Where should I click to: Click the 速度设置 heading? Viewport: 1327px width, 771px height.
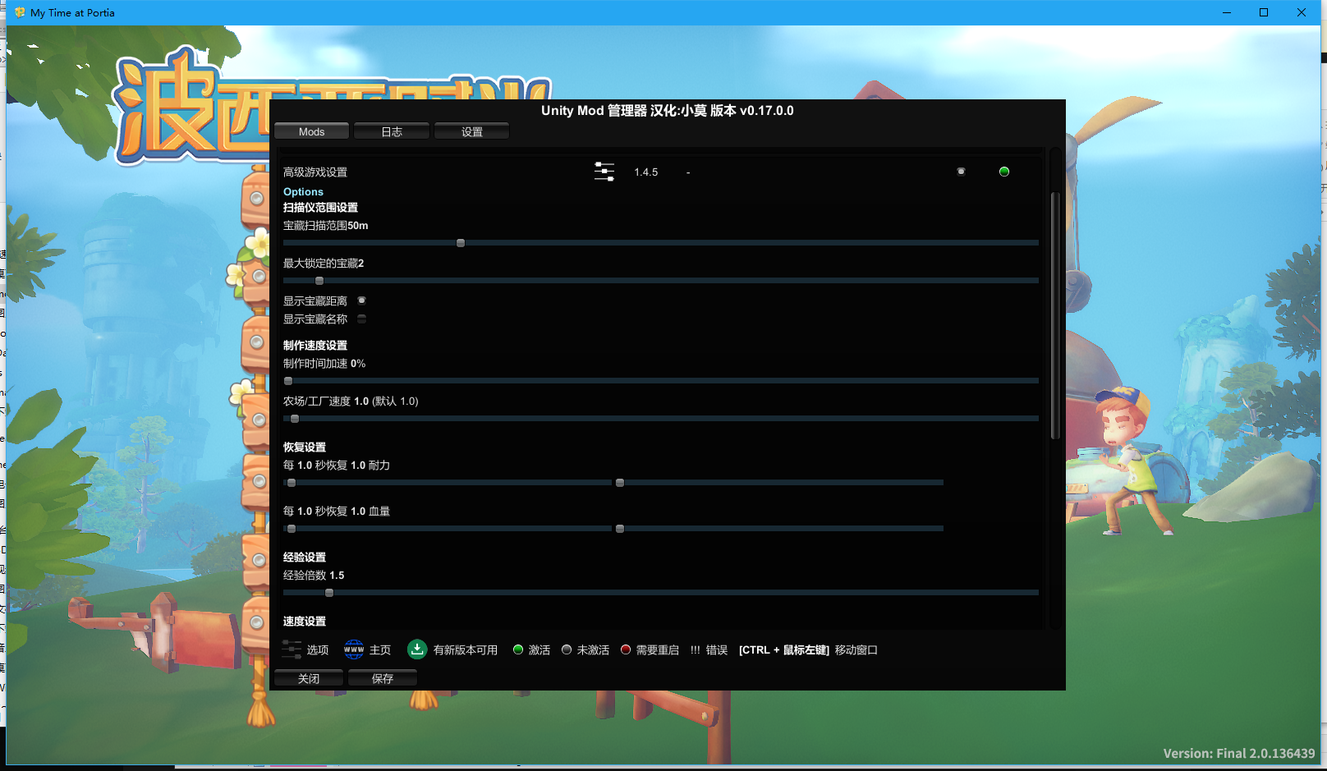305,622
